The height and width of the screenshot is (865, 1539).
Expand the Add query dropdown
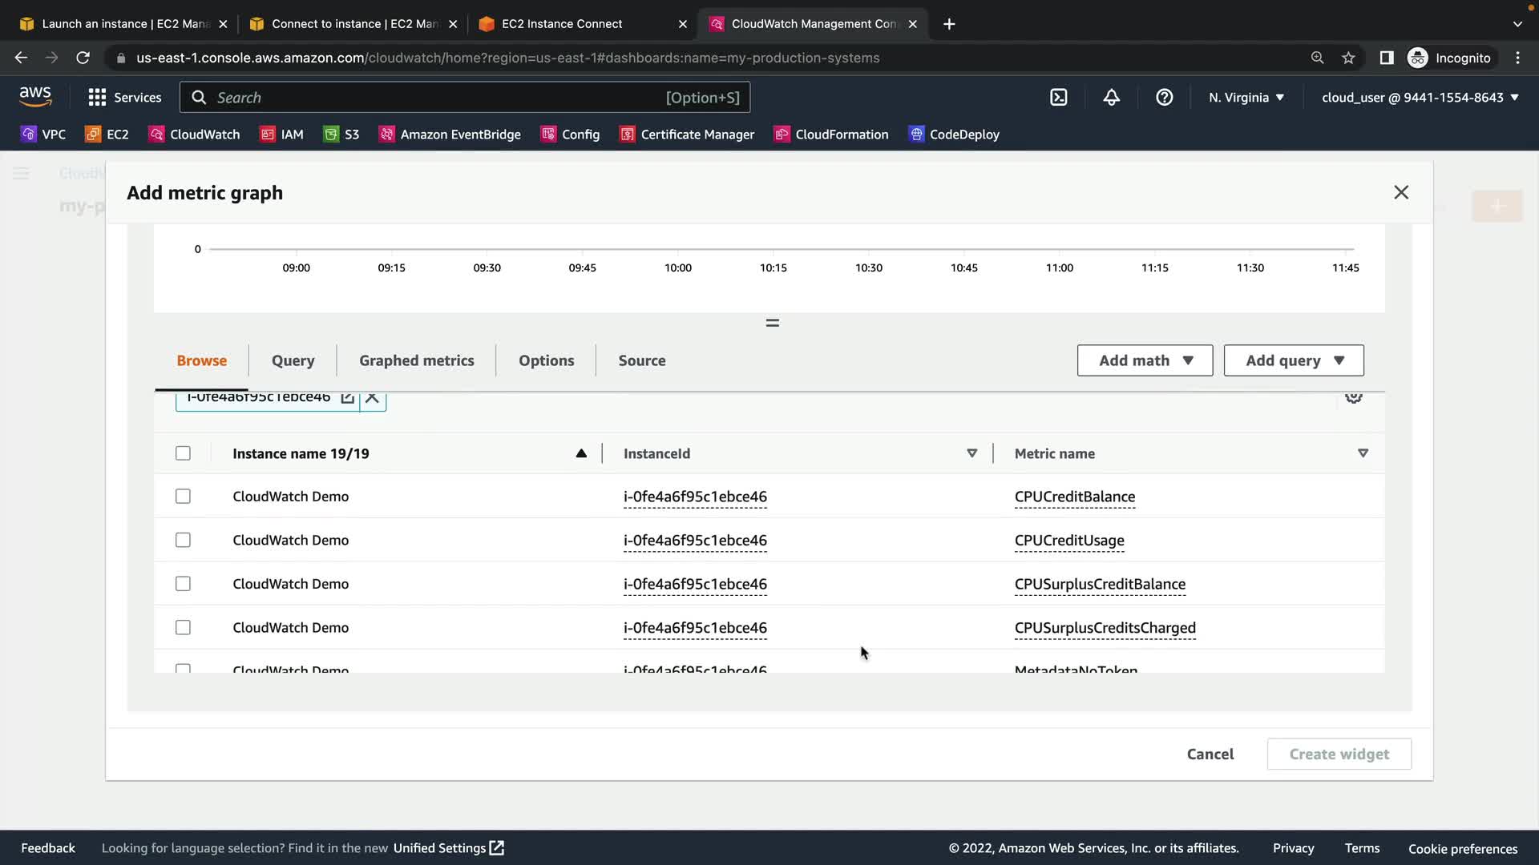[x=1293, y=360]
